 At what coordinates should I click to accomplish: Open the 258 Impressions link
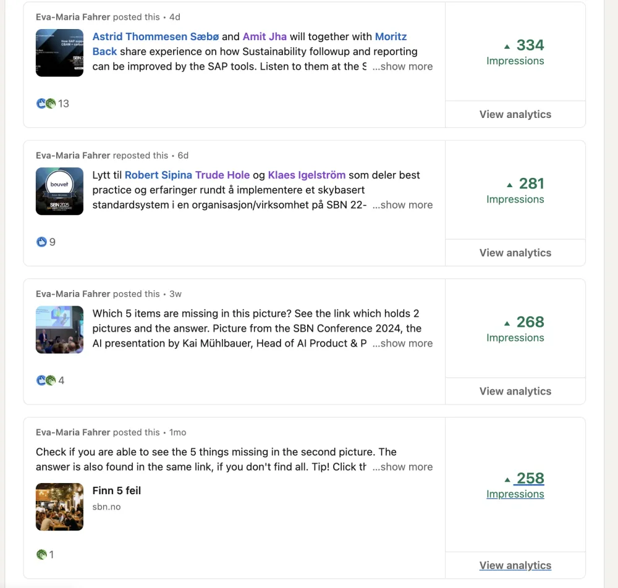point(515,485)
